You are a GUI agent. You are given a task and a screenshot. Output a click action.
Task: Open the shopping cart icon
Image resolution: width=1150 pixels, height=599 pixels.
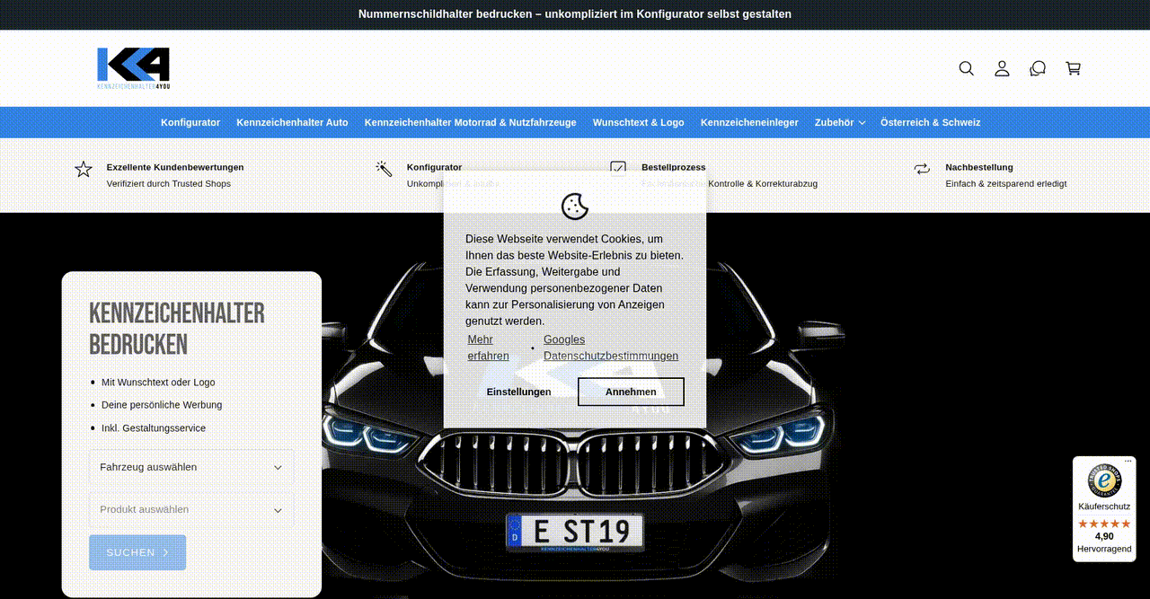tap(1073, 68)
